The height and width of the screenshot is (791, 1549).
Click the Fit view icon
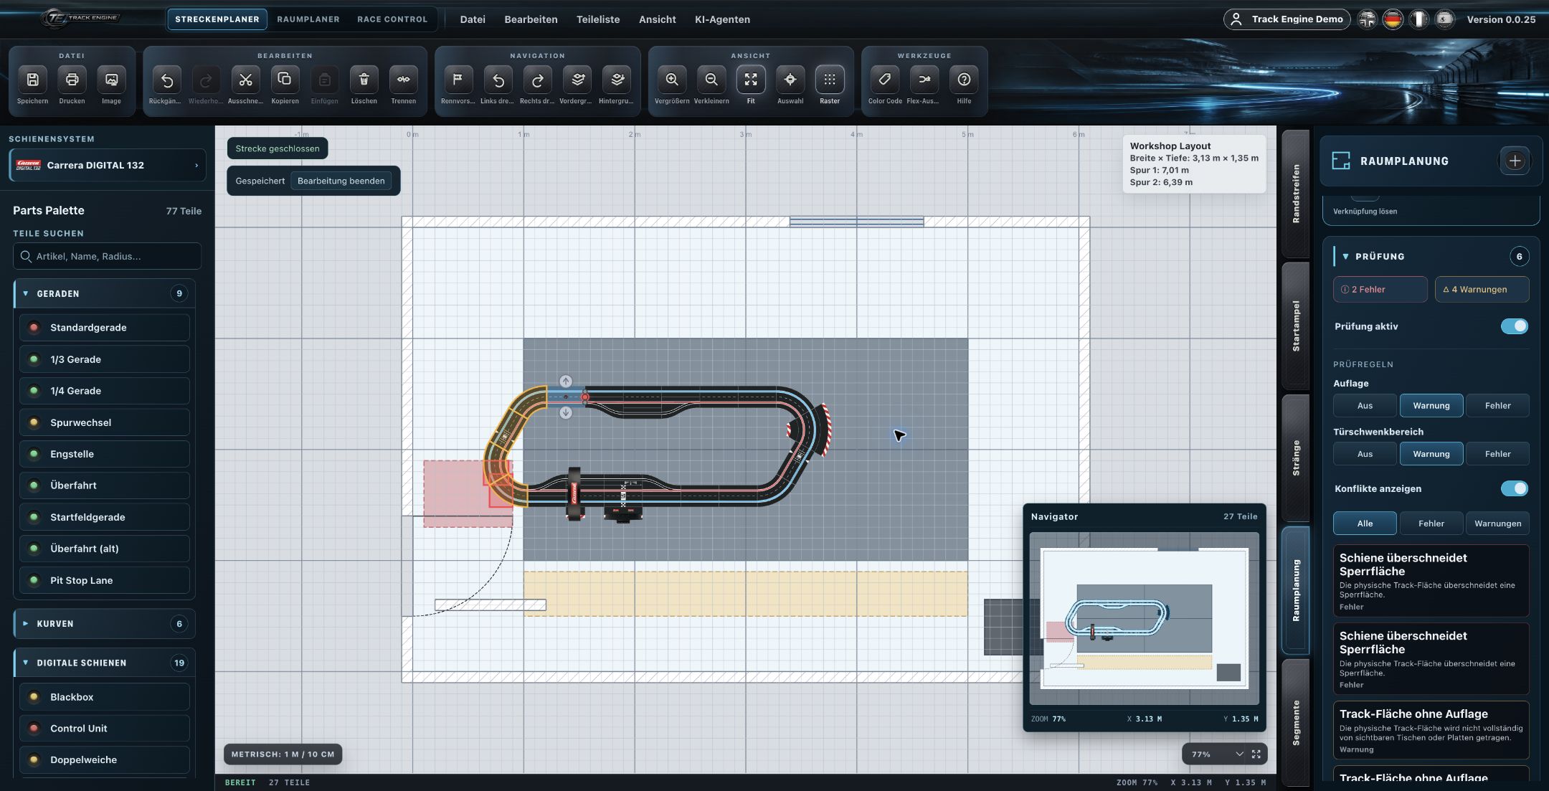point(751,80)
